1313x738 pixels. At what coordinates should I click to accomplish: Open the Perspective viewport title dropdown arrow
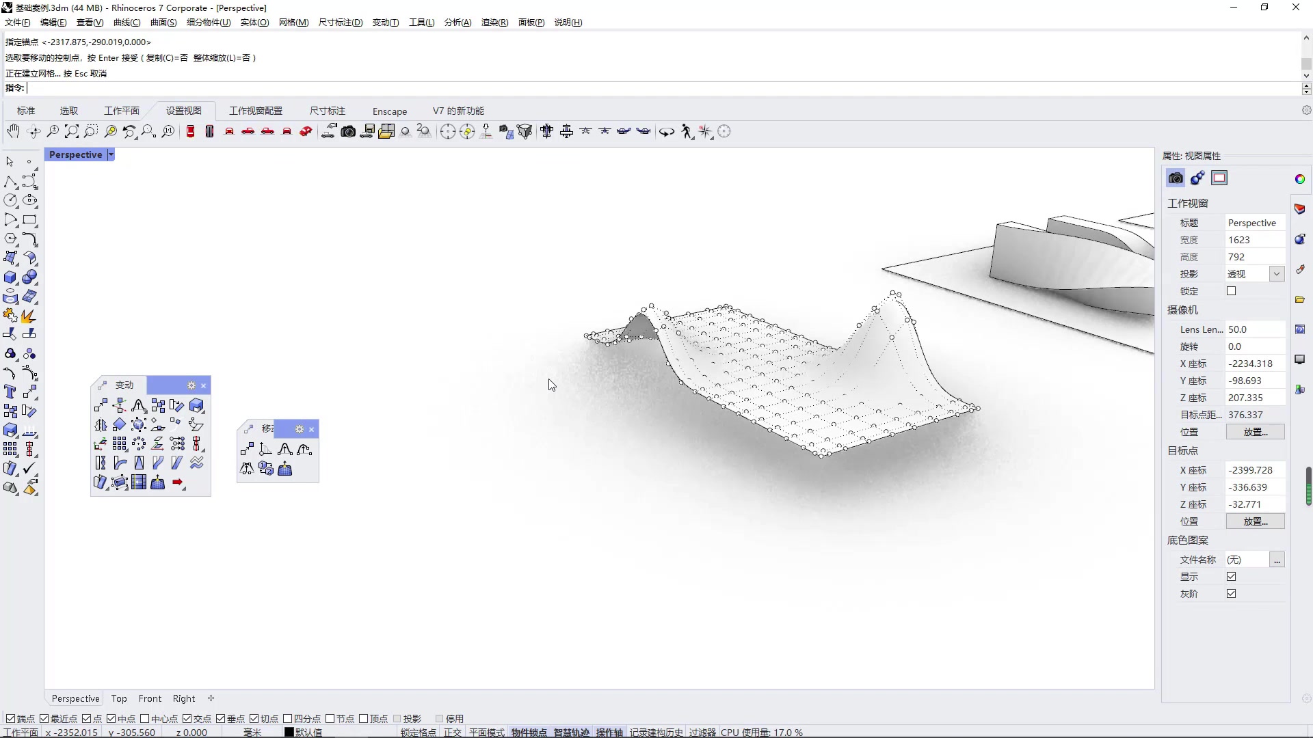coord(111,155)
